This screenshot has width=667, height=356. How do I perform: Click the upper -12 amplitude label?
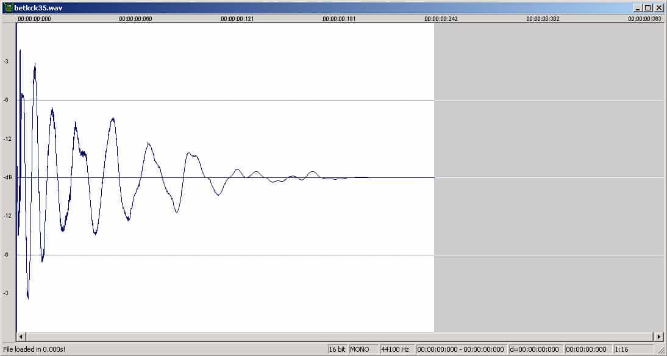(x=7, y=138)
